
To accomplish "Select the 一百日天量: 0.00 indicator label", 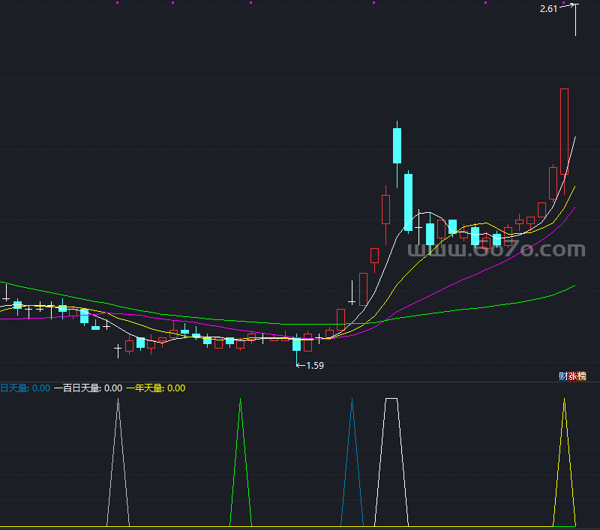I will point(88,388).
